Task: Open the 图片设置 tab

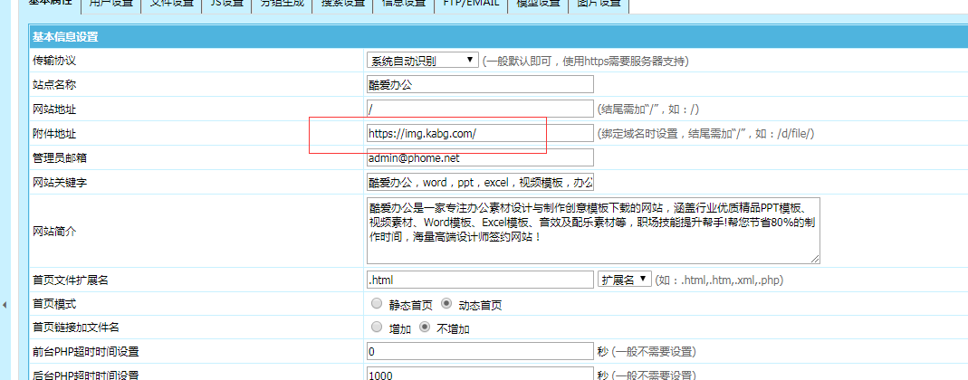Action: (x=599, y=4)
